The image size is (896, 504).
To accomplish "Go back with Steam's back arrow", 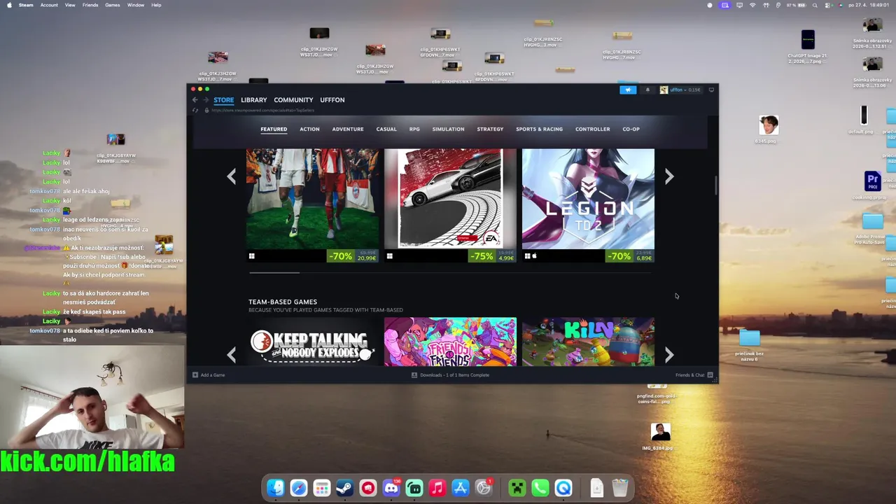I will [195, 100].
